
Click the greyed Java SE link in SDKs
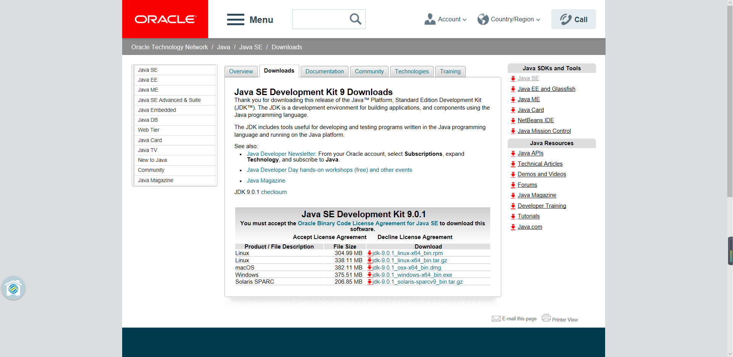click(x=528, y=78)
